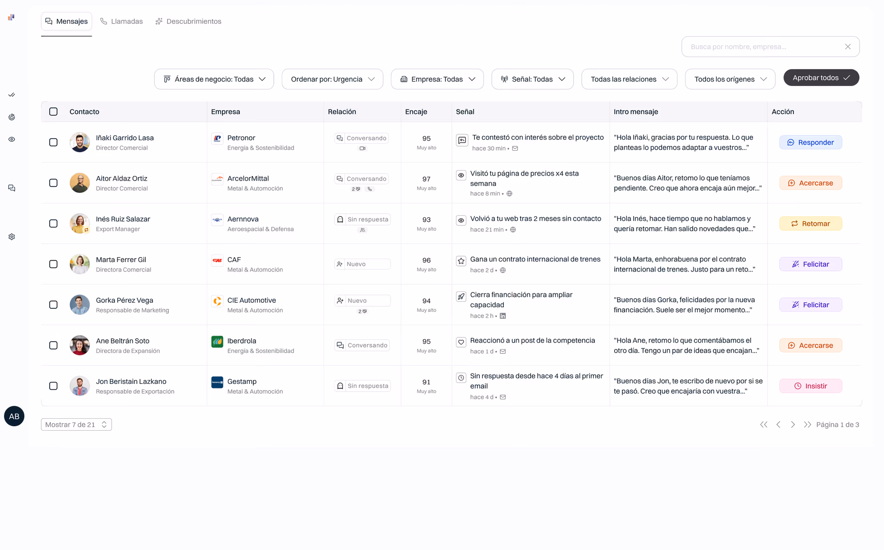
Task: Click the chat bubbles icon in sidebar
Action: pyautogui.click(x=11, y=188)
